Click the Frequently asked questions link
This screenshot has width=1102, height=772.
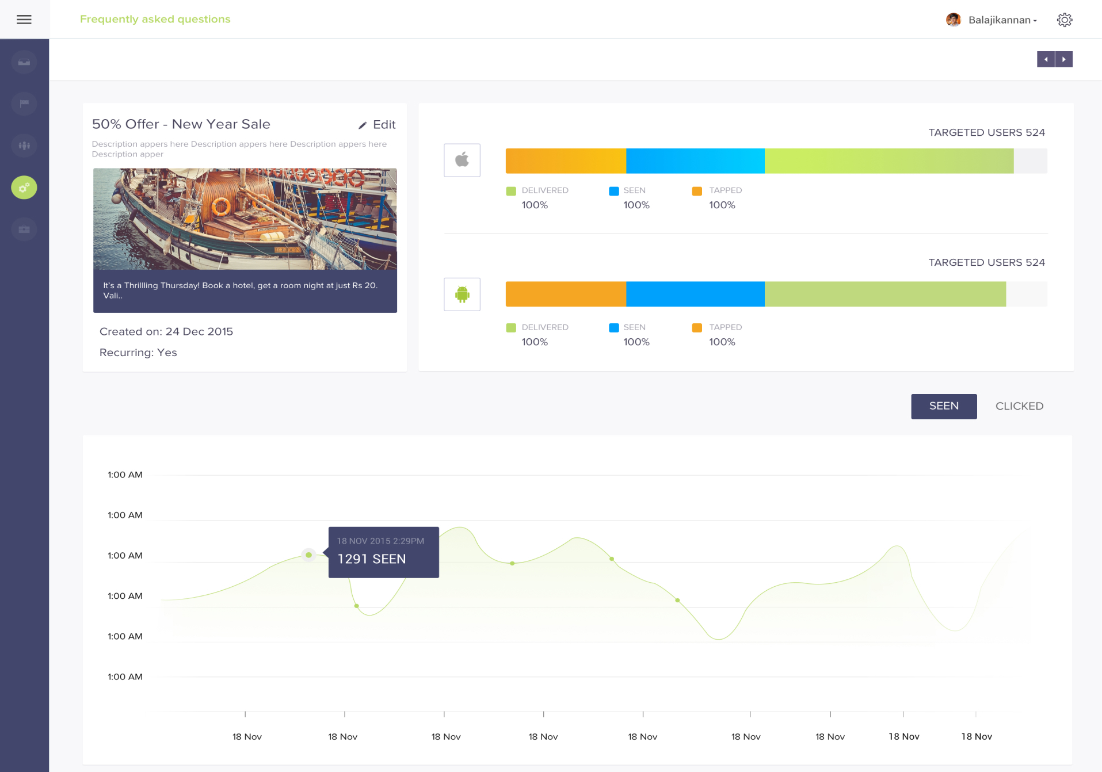[x=155, y=19]
